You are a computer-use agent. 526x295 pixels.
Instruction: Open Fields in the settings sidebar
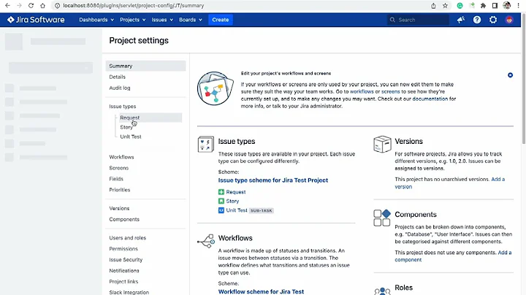click(116, 179)
